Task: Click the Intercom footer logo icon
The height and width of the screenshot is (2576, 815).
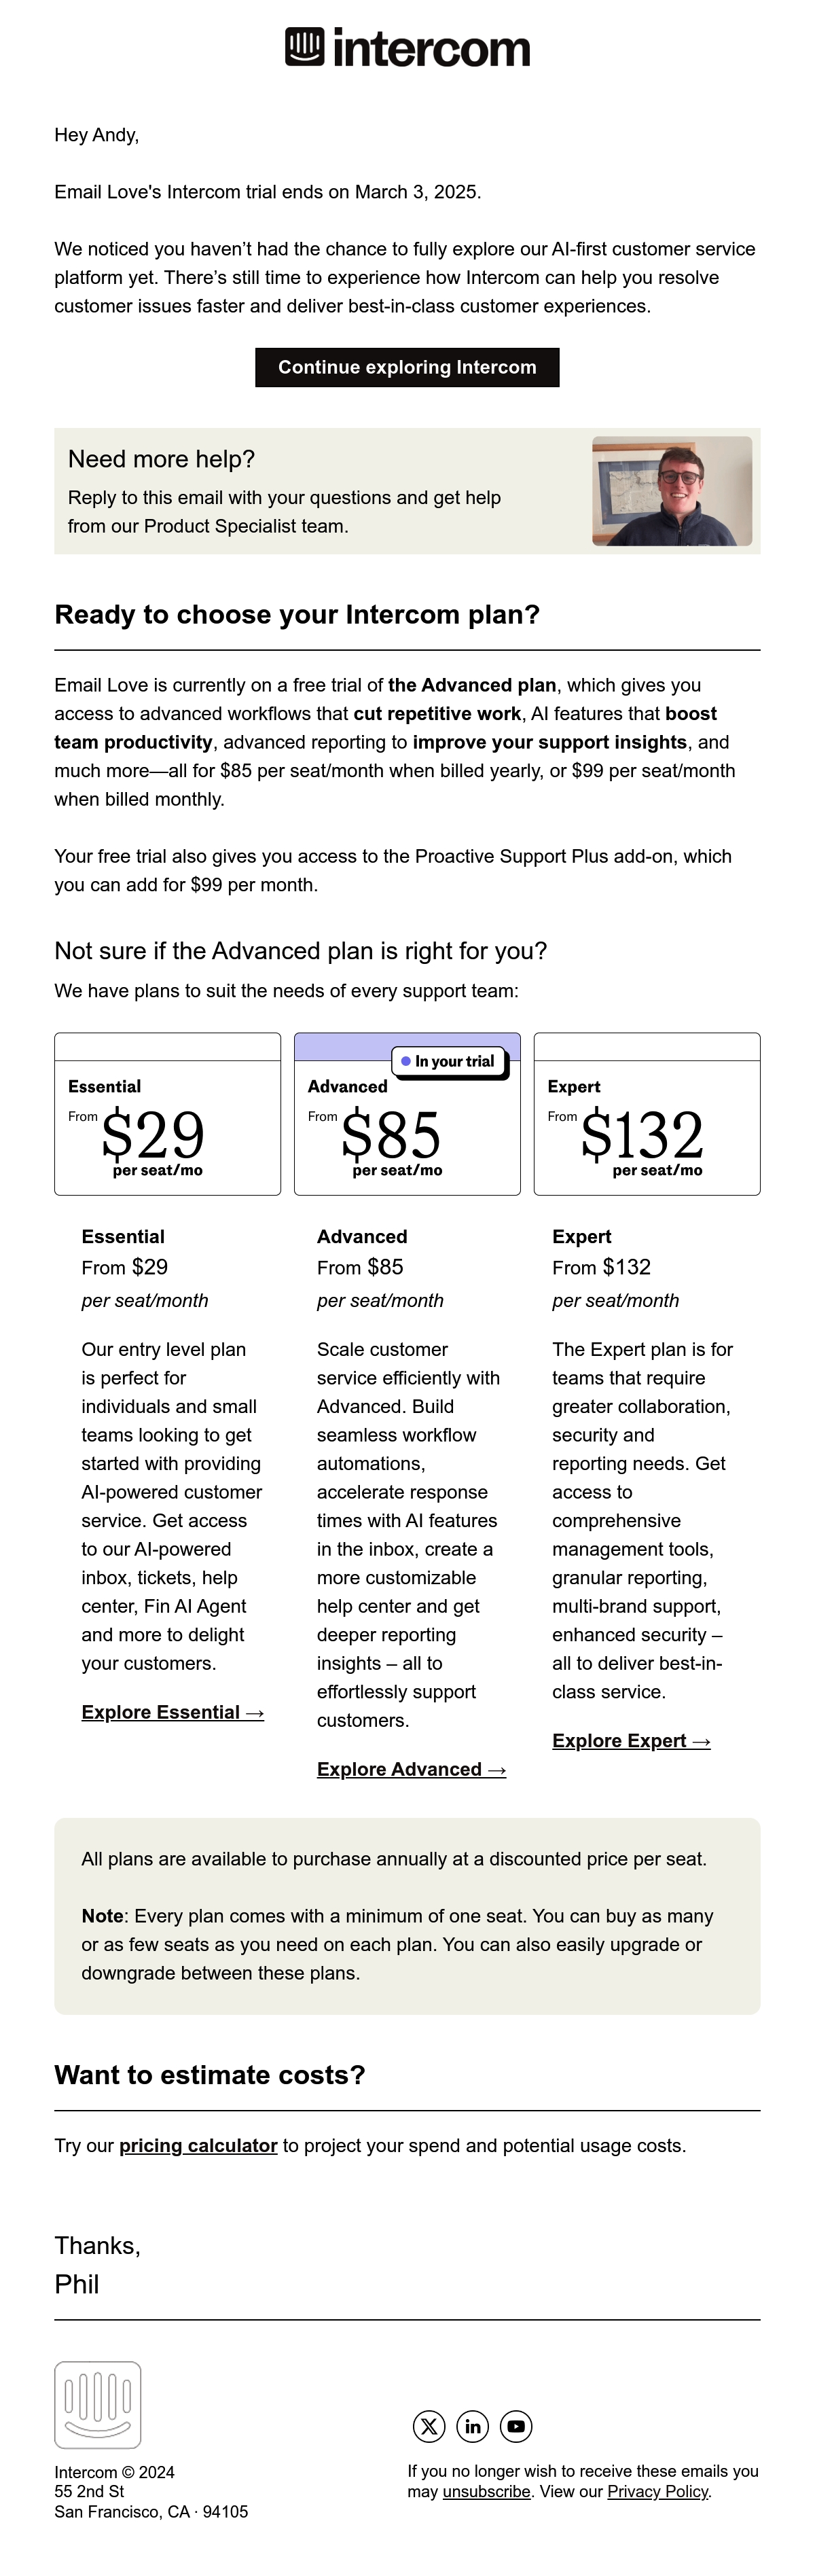Action: tap(97, 2404)
